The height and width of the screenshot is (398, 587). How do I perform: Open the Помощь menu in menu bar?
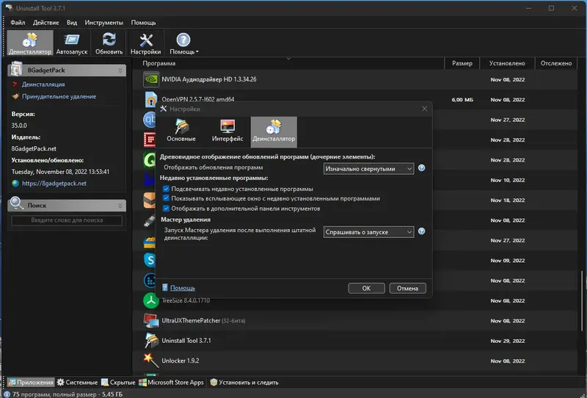[x=143, y=23]
